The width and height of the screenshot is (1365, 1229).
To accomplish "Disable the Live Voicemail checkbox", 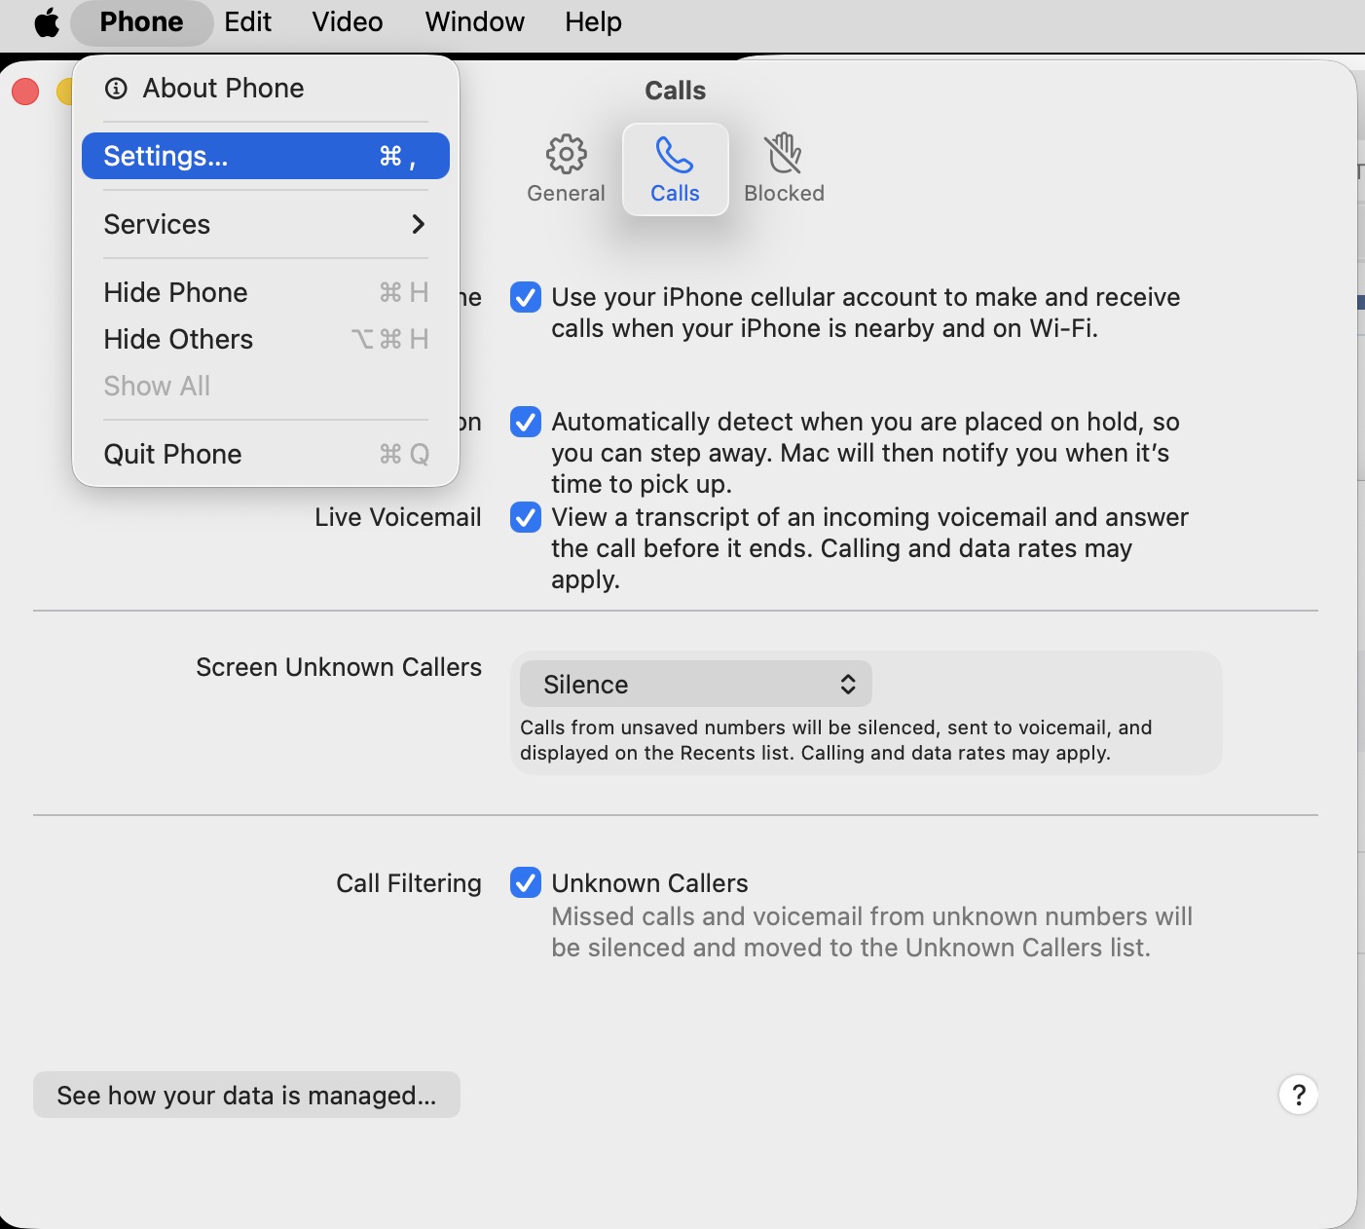I will 526,517.
